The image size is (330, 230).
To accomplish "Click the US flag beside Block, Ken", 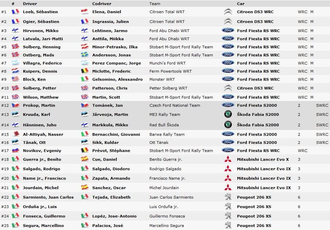I will 15,79.
